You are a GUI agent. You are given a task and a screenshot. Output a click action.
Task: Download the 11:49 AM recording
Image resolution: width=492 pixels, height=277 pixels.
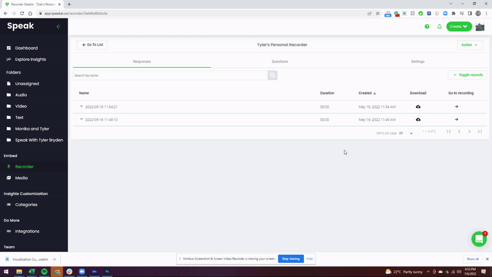click(x=418, y=119)
